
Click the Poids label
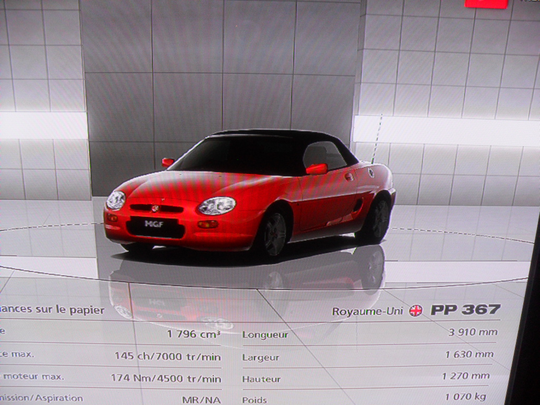(x=255, y=400)
